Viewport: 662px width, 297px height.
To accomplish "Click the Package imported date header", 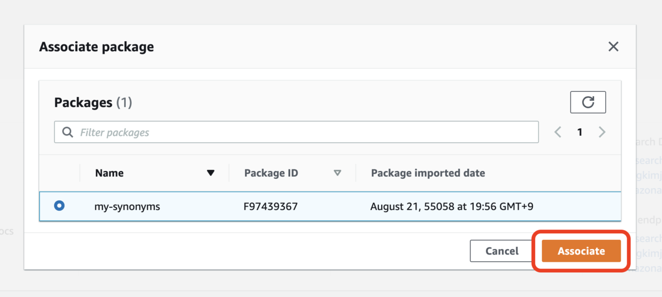I will click(x=428, y=173).
